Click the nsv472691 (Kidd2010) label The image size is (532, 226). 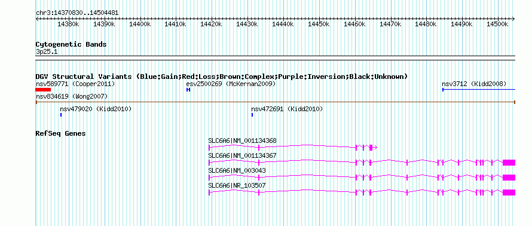(287, 109)
